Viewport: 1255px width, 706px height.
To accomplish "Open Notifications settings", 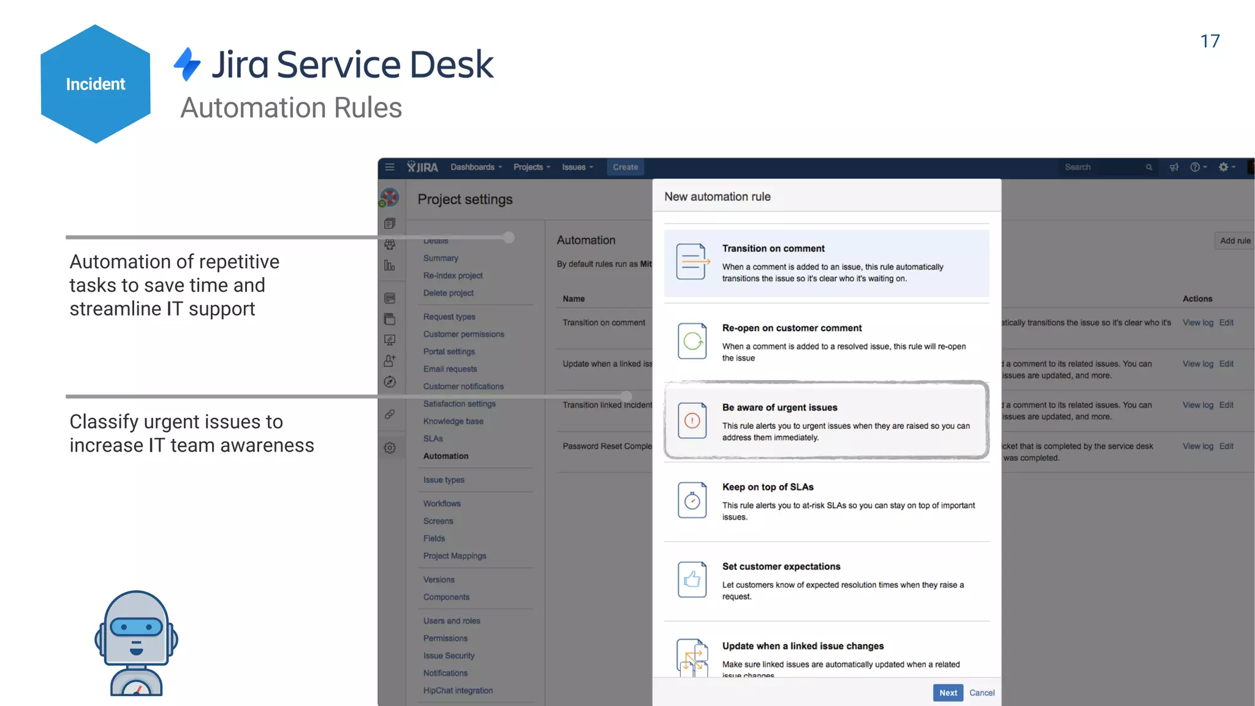I will [445, 673].
